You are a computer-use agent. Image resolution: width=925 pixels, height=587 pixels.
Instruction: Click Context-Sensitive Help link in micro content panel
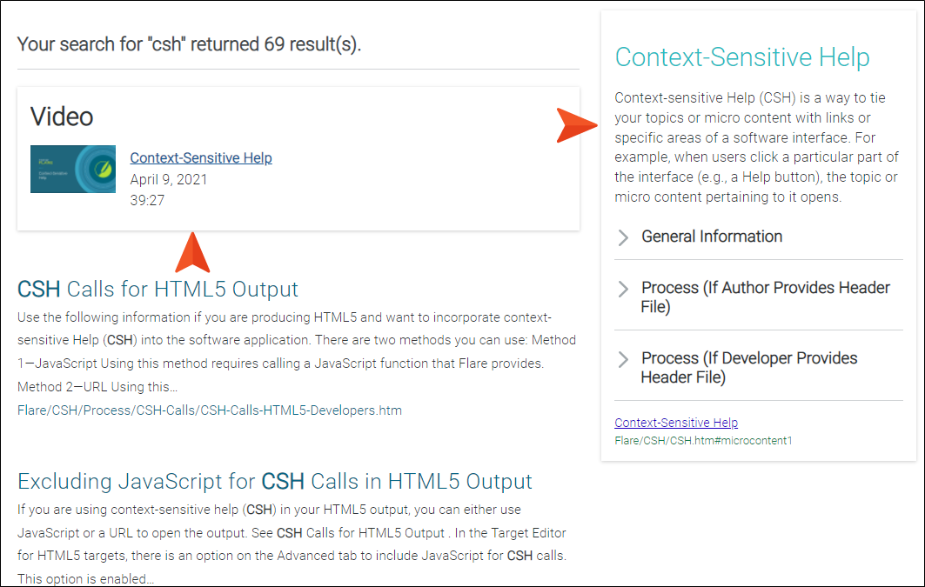[676, 423]
